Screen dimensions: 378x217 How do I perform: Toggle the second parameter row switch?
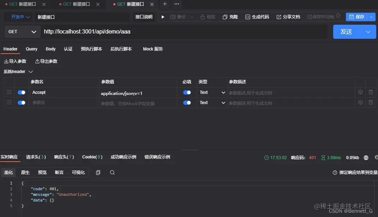click(21, 102)
